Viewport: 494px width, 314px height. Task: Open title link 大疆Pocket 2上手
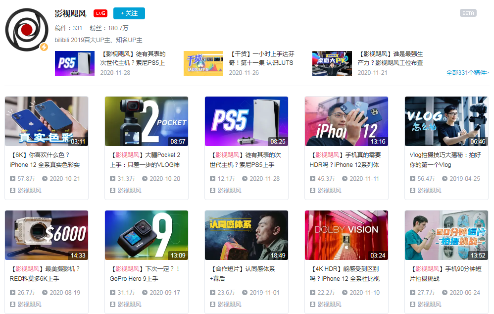click(145, 160)
